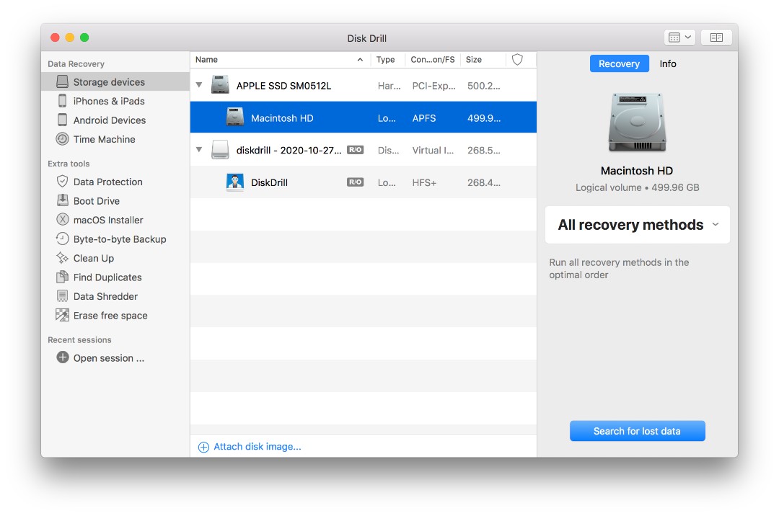Click diskdrill disk image icon
779x516 pixels.
tap(220, 149)
